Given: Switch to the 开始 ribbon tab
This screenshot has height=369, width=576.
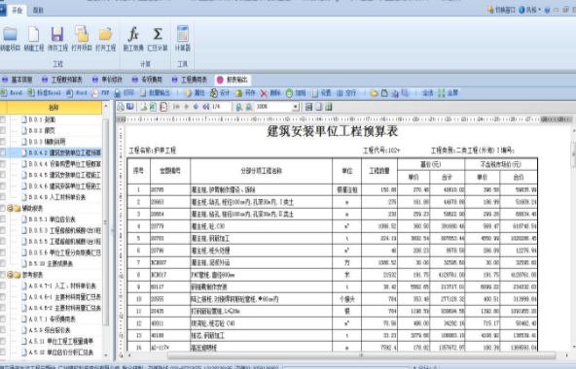Looking at the screenshot, I should (17, 11).
